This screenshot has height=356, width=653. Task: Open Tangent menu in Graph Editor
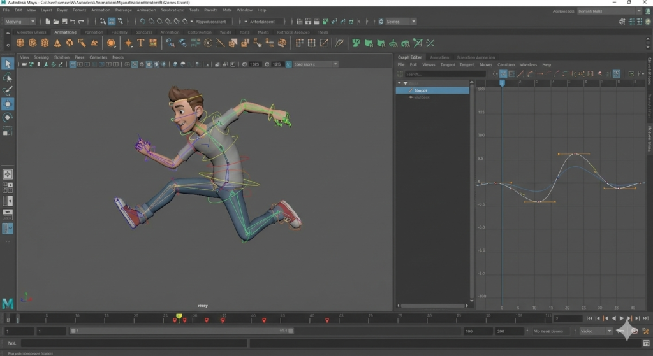[448, 65]
